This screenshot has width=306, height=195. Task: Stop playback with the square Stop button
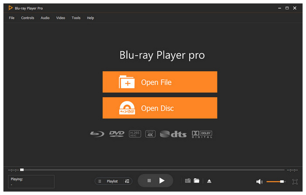pyautogui.click(x=149, y=181)
